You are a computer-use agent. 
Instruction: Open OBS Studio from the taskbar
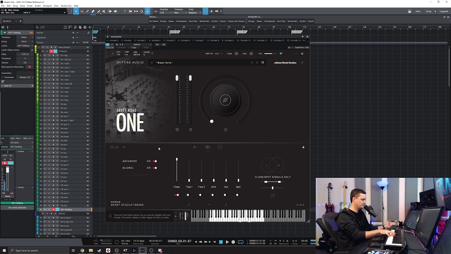tap(151, 250)
